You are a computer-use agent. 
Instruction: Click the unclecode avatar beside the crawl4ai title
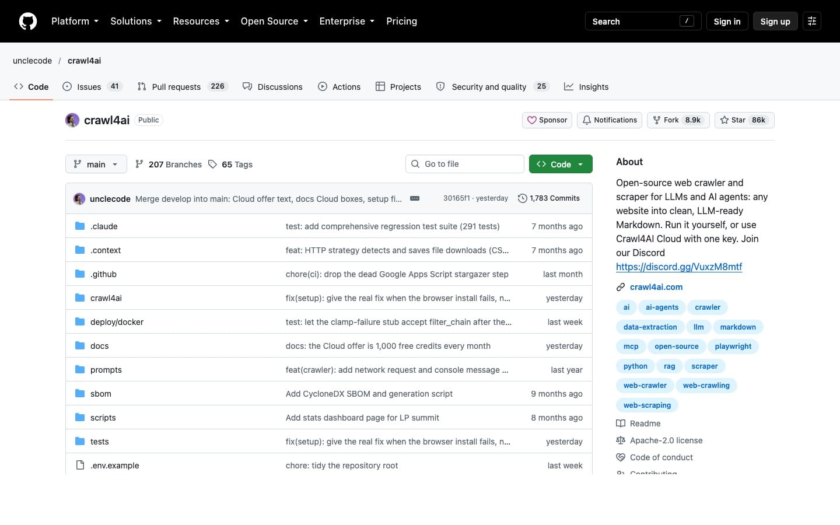(x=72, y=120)
